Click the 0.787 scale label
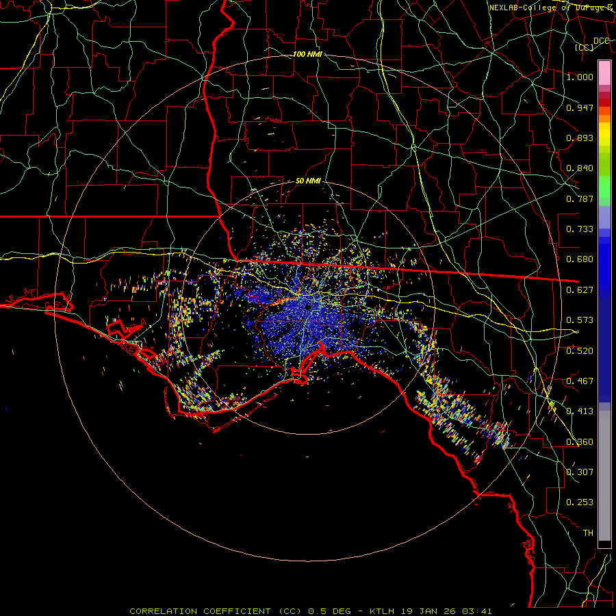616x616 pixels. [x=580, y=198]
